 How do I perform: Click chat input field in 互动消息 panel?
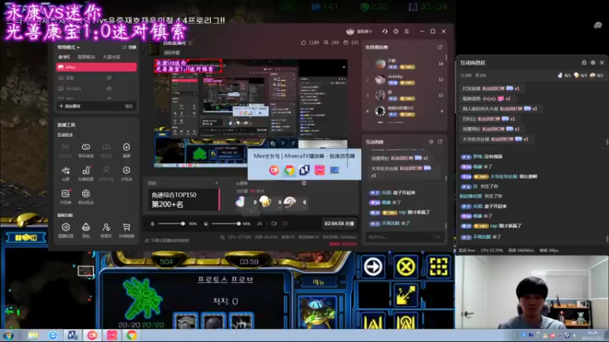tap(404, 237)
